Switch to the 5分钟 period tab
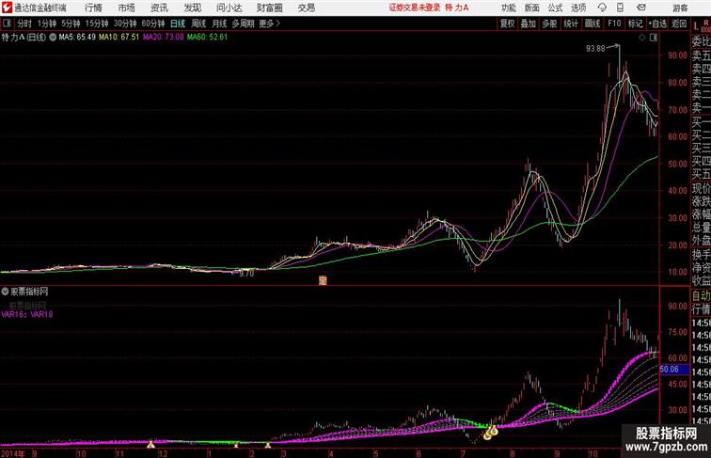The height and width of the screenshot is (458, 711). point(71,24)
